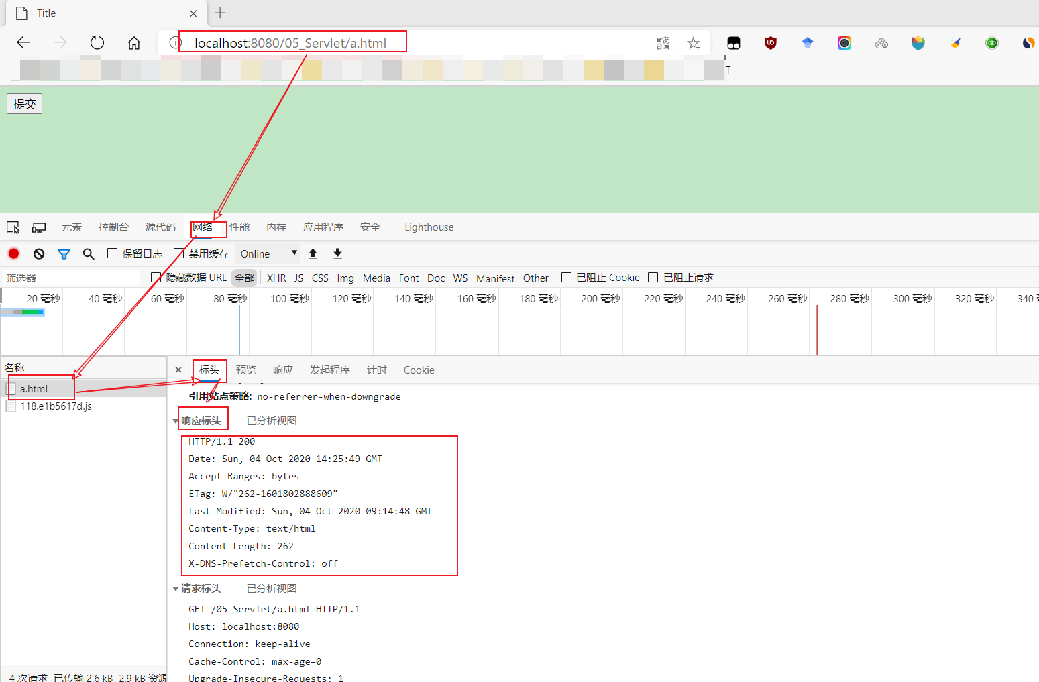The image size is (1039, 682).
Task: Toggle the network filter funnel icon
Action: tap(64, 253)
